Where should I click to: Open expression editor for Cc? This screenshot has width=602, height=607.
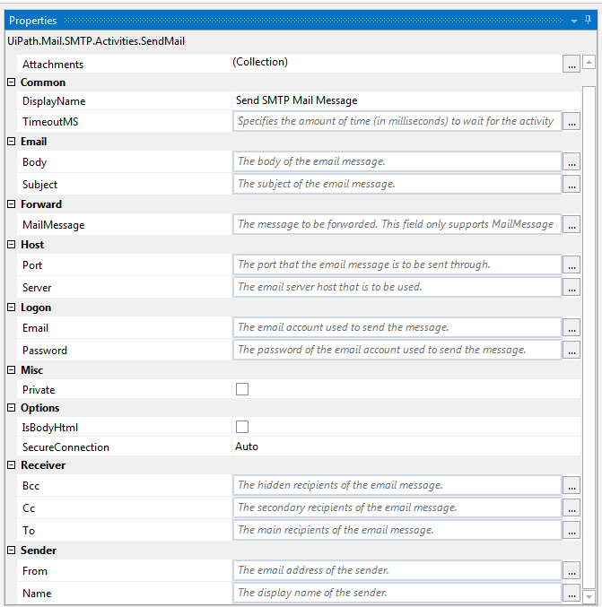[571, 507]
